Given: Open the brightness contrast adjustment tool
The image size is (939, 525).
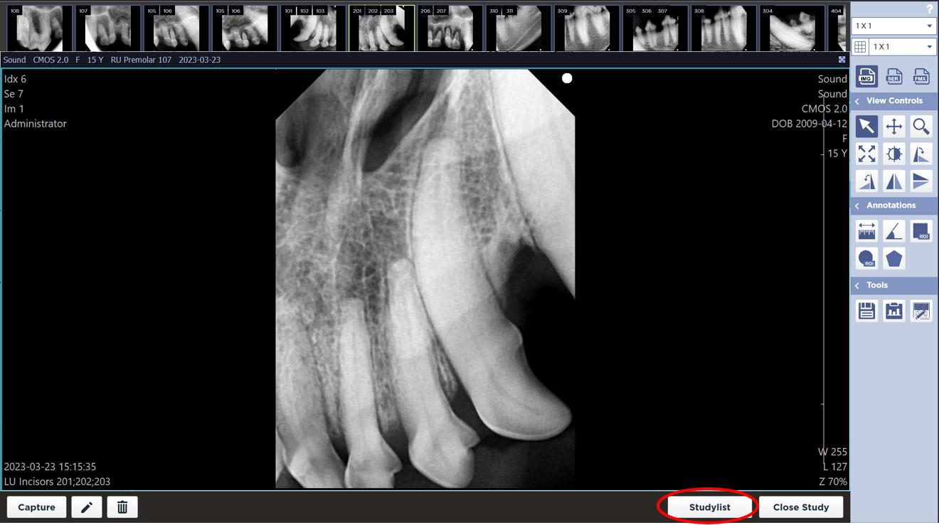Looking at the screenshot, I should (893, 154).
